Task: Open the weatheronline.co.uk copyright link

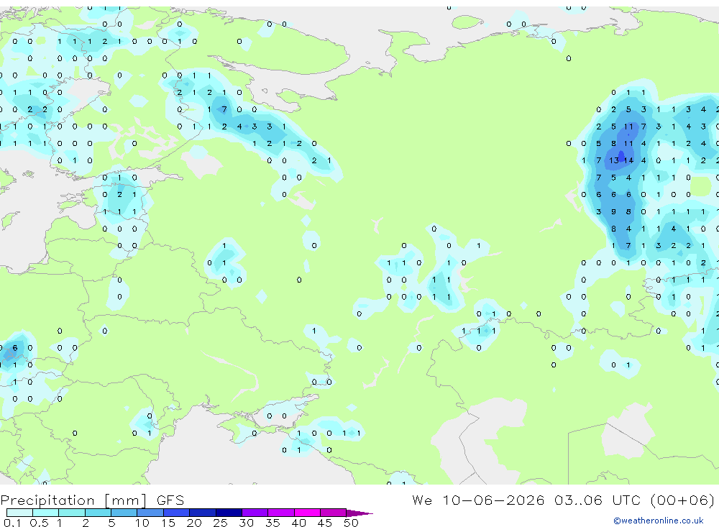Action: 659,521
